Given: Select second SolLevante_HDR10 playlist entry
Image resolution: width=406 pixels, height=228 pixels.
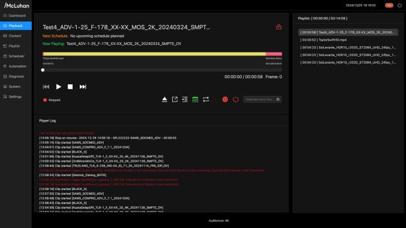Looking at the screenshot, I should [348, 55].
